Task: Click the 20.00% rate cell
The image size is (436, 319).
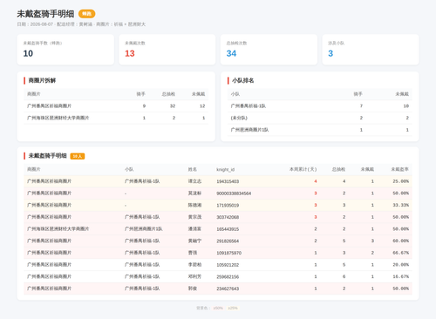Action: pos(401,265)
